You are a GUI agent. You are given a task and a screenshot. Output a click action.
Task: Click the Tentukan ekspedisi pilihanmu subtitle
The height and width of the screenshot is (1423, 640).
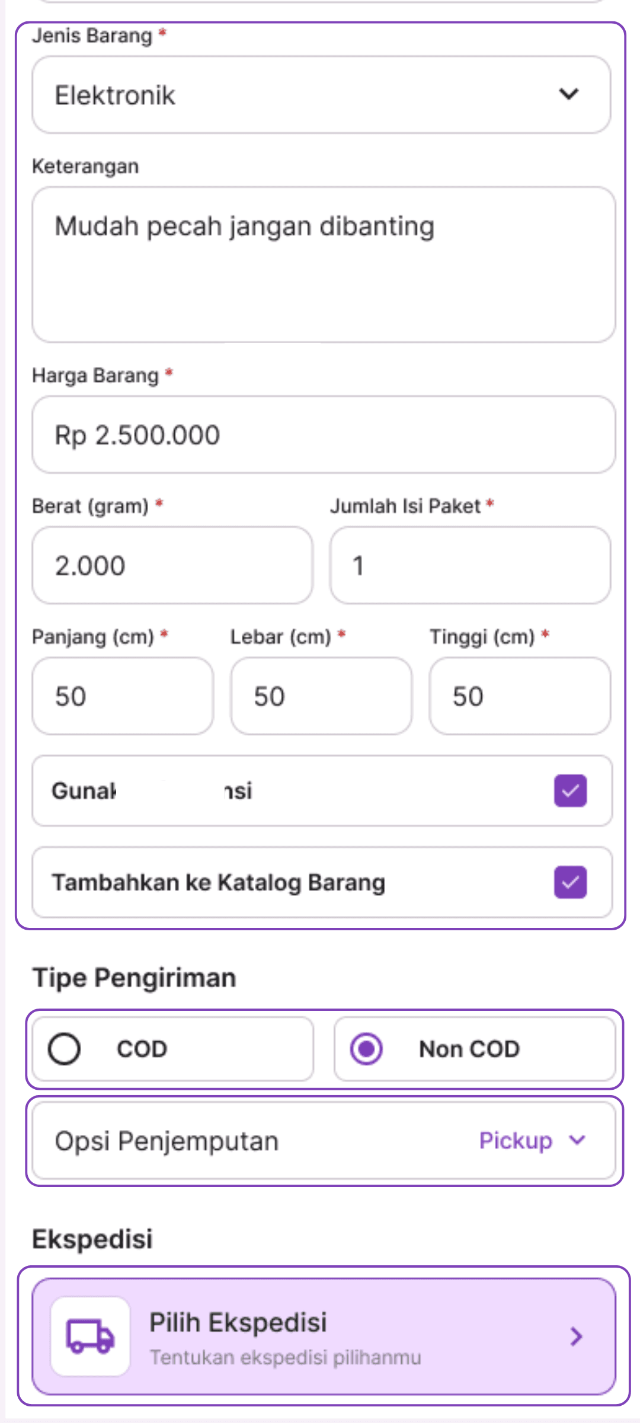pos(285,1357)
